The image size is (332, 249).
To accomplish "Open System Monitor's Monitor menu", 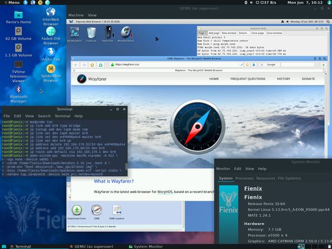I will pos(223,169).
